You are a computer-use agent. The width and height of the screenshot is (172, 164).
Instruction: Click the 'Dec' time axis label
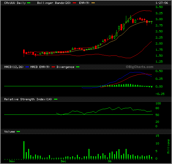click(63, 161)
